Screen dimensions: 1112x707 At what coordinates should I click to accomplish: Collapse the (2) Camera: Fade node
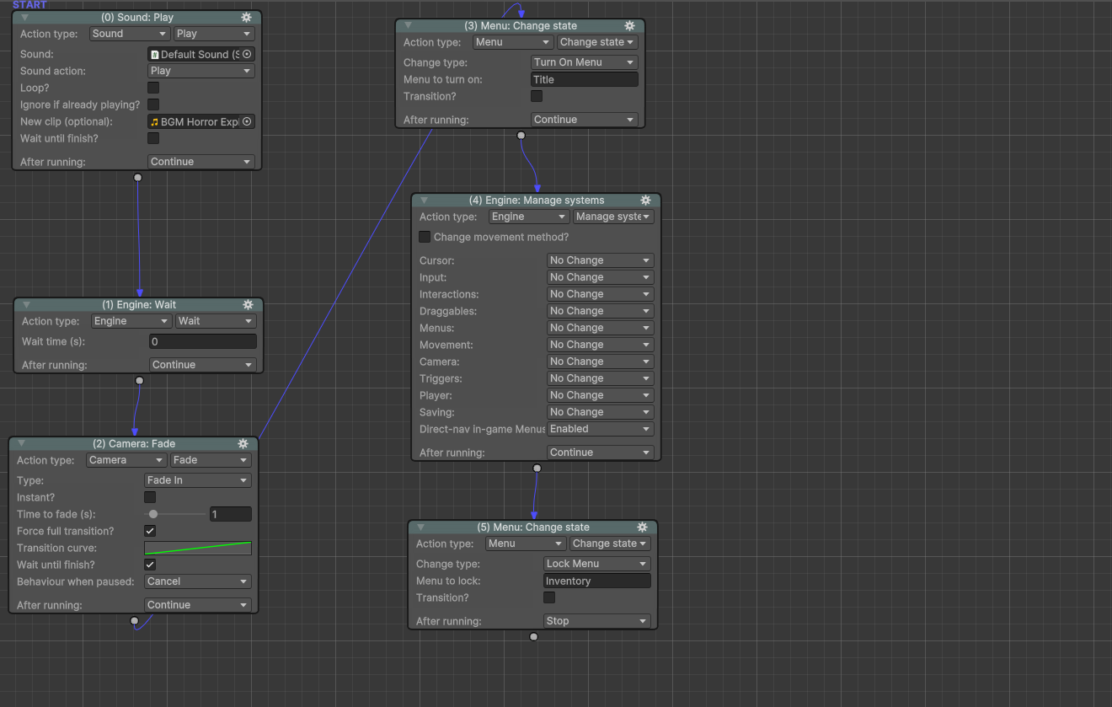coord(21,443)
